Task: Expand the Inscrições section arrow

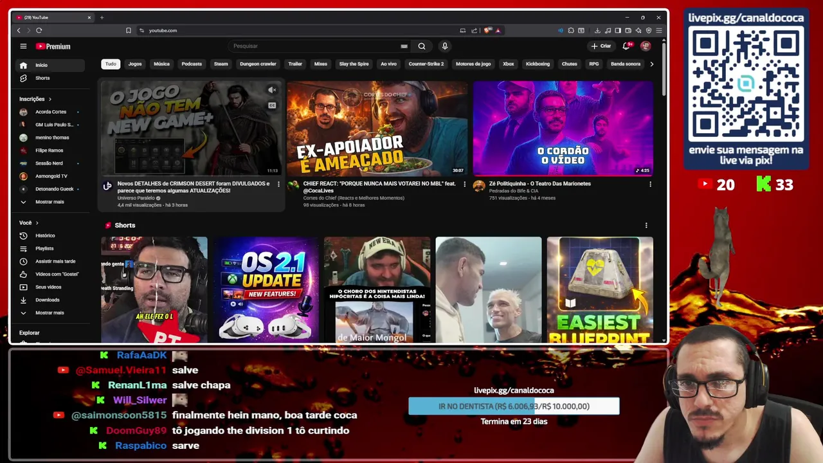Action: pos(50,99)
